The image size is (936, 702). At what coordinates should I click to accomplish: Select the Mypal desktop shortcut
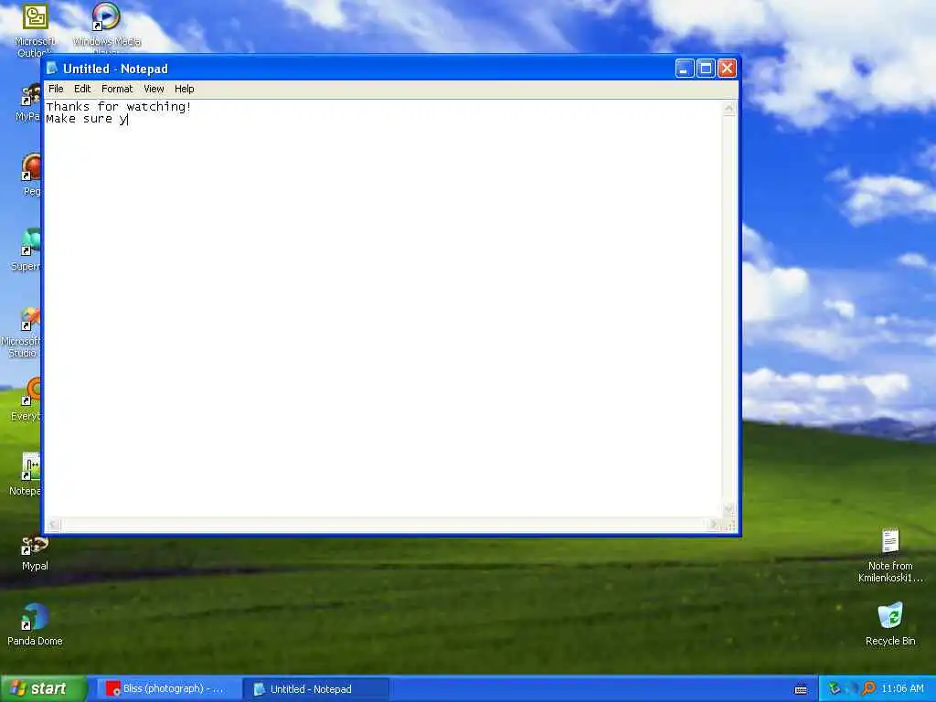(35, 552)
